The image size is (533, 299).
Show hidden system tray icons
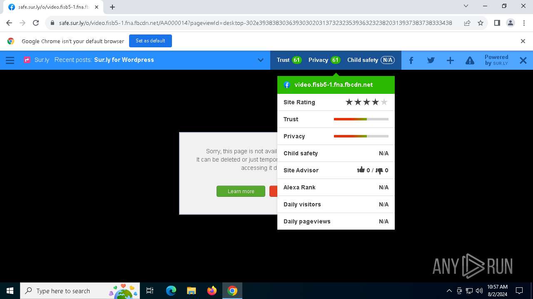click(x=449, y=291)
